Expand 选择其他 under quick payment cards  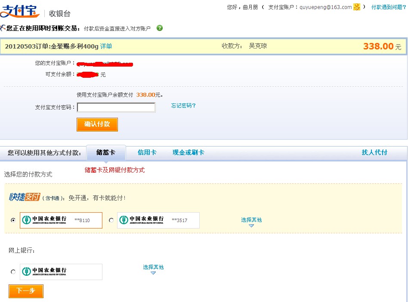click(x=251, y=222)
